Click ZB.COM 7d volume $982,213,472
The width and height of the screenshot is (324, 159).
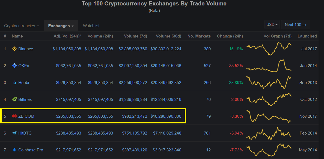click(135, 116)
